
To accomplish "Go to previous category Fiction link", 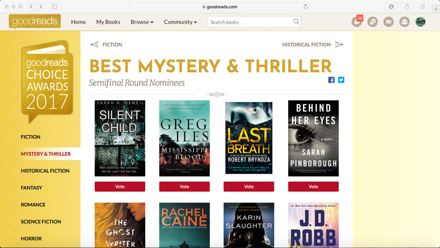I will click(x=112, y=45).
